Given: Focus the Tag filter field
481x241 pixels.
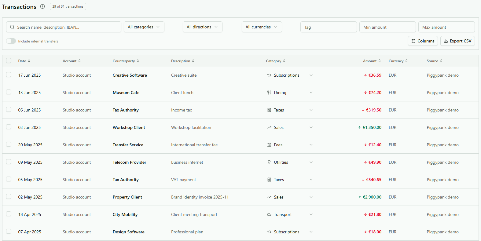Looking at the screenshot, I should pos(329,27).
